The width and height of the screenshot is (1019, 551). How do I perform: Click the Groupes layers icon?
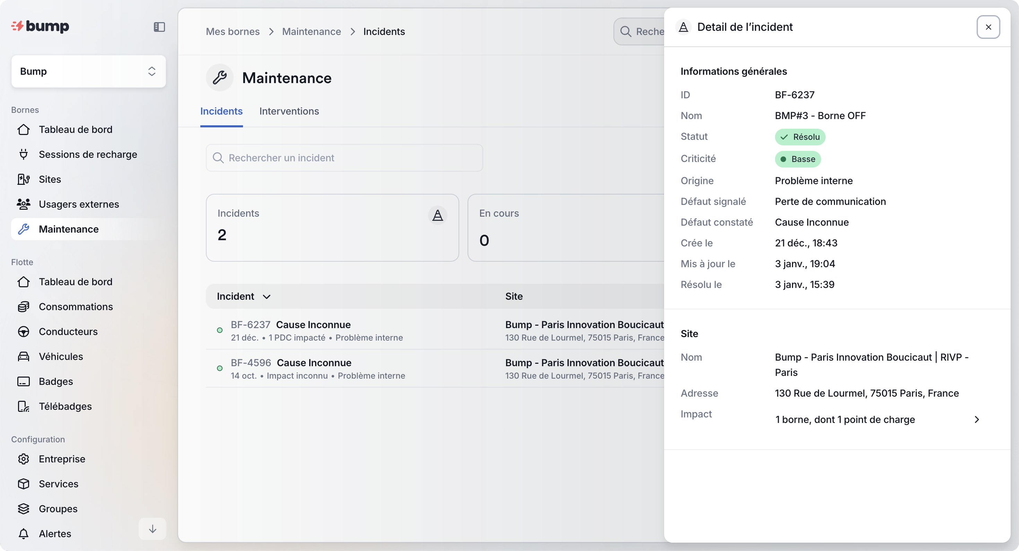point(23,509)
